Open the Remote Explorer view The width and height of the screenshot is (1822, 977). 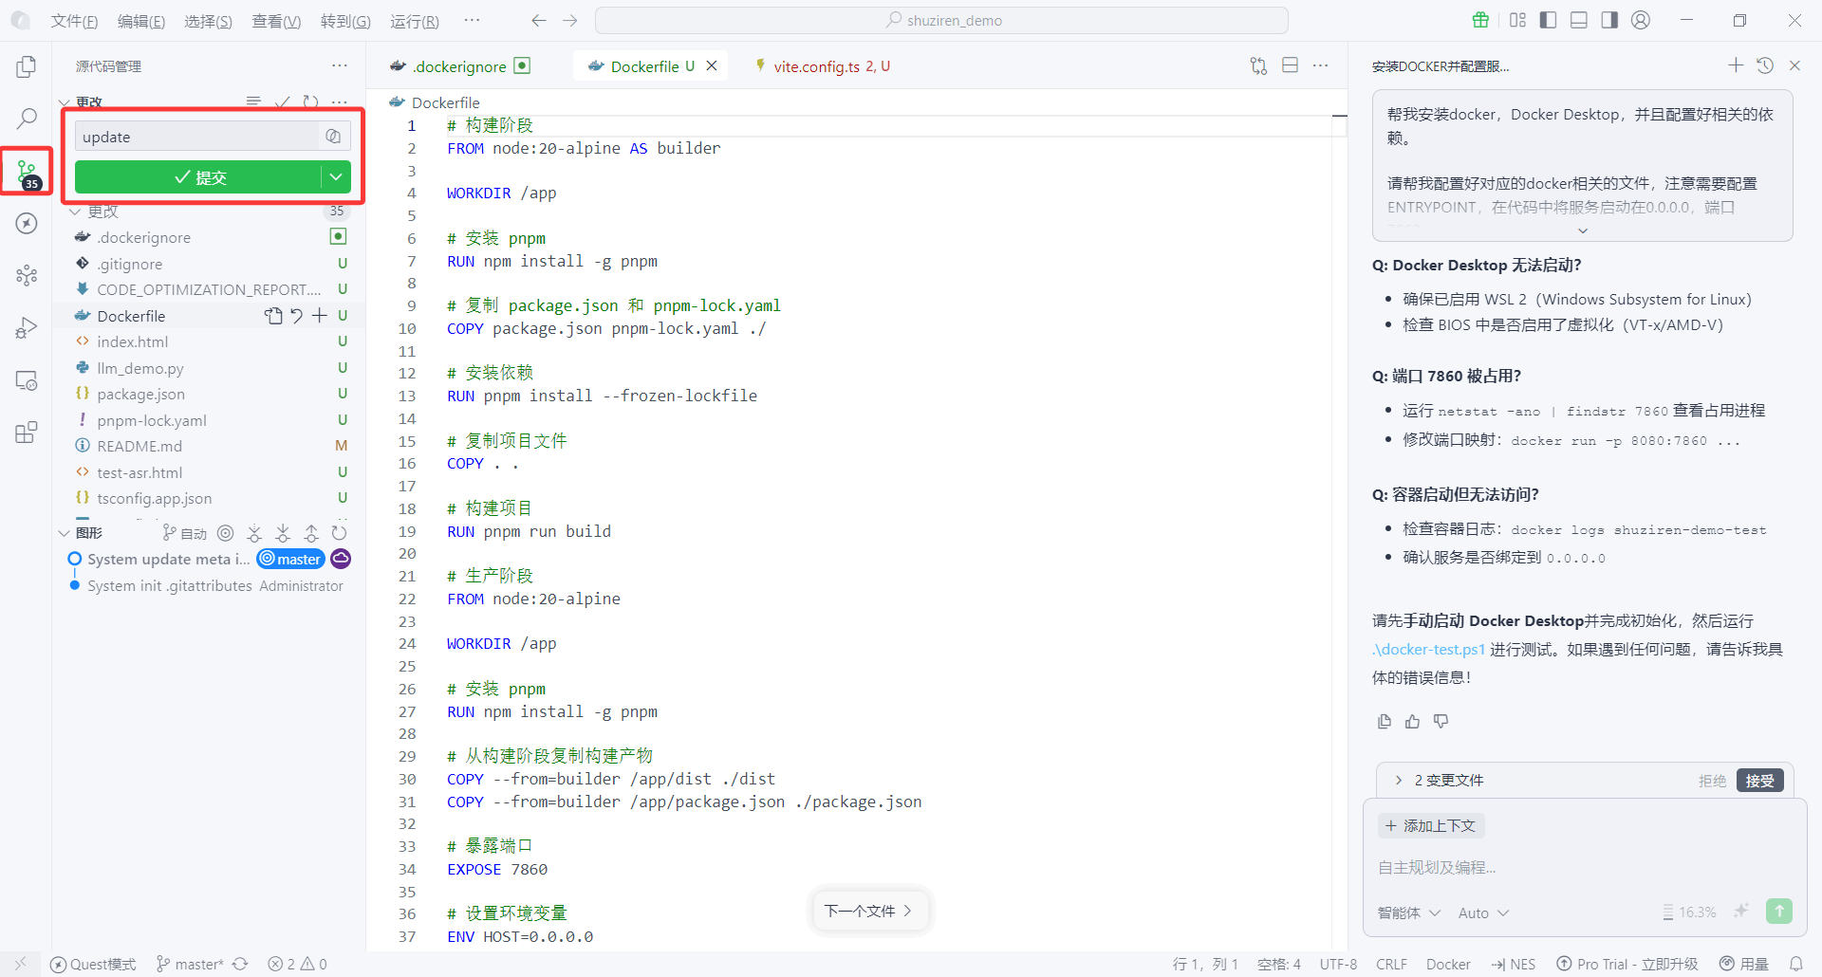pos(27,380)
